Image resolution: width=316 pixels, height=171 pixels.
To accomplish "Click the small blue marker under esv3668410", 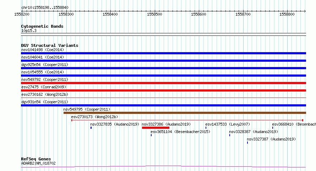I will click(x=273, y=128).
